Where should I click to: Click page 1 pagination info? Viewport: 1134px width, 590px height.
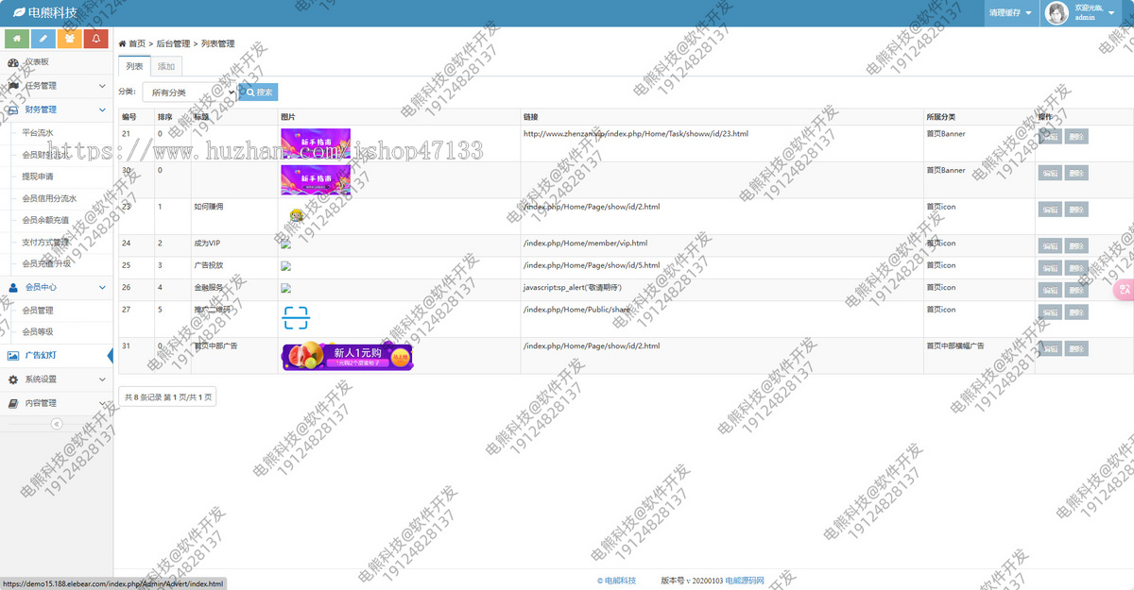167,397
